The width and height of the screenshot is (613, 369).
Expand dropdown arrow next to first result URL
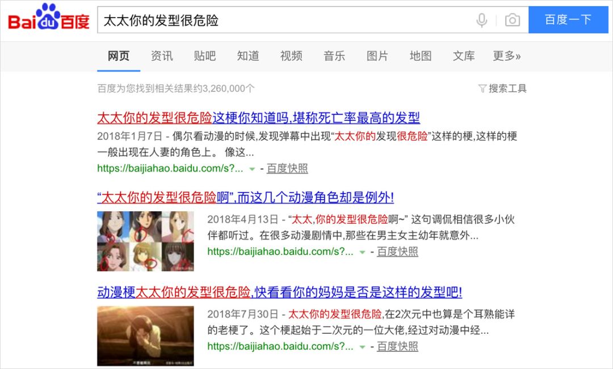coord(252,169)
